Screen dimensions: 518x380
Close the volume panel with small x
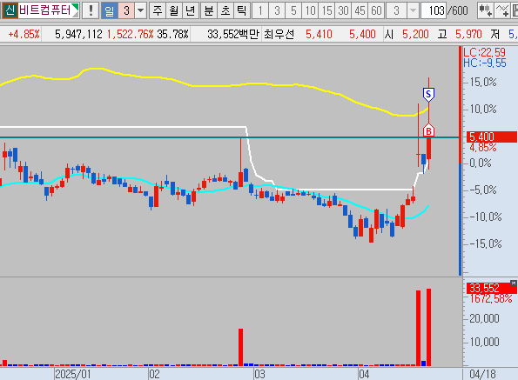pos(514,283)
